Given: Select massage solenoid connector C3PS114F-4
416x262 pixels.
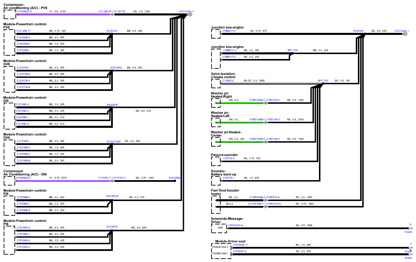Looking at the screenshot, I should point(235,225).
